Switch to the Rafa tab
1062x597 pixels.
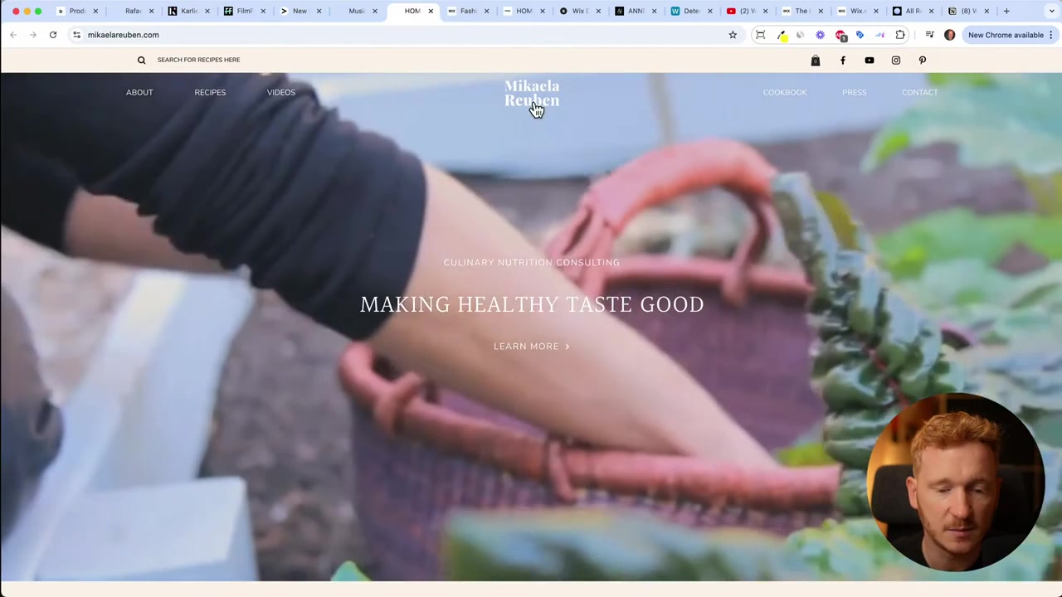[x=133, y=11]
